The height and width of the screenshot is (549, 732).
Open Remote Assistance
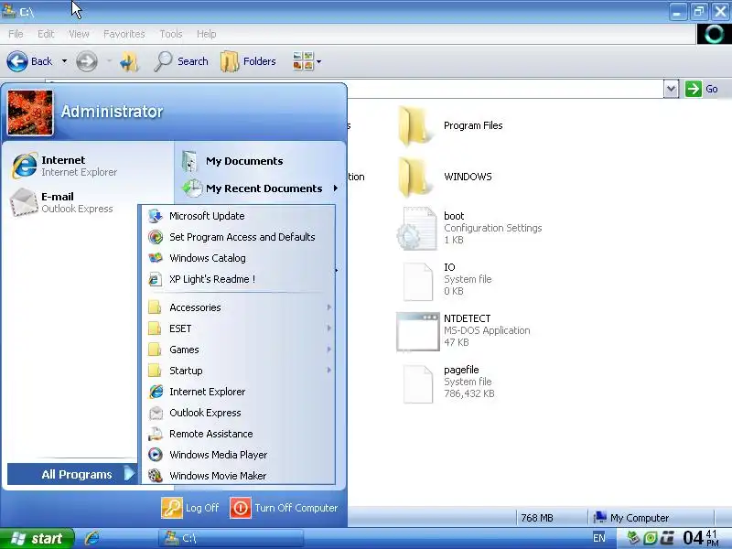238,434
